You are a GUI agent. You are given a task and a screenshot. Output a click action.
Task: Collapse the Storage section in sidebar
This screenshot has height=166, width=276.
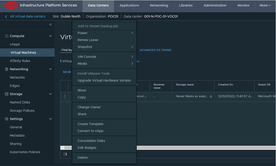coord(50,94)
